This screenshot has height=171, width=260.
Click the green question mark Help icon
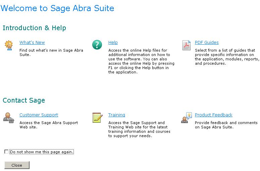pos(97,45)
